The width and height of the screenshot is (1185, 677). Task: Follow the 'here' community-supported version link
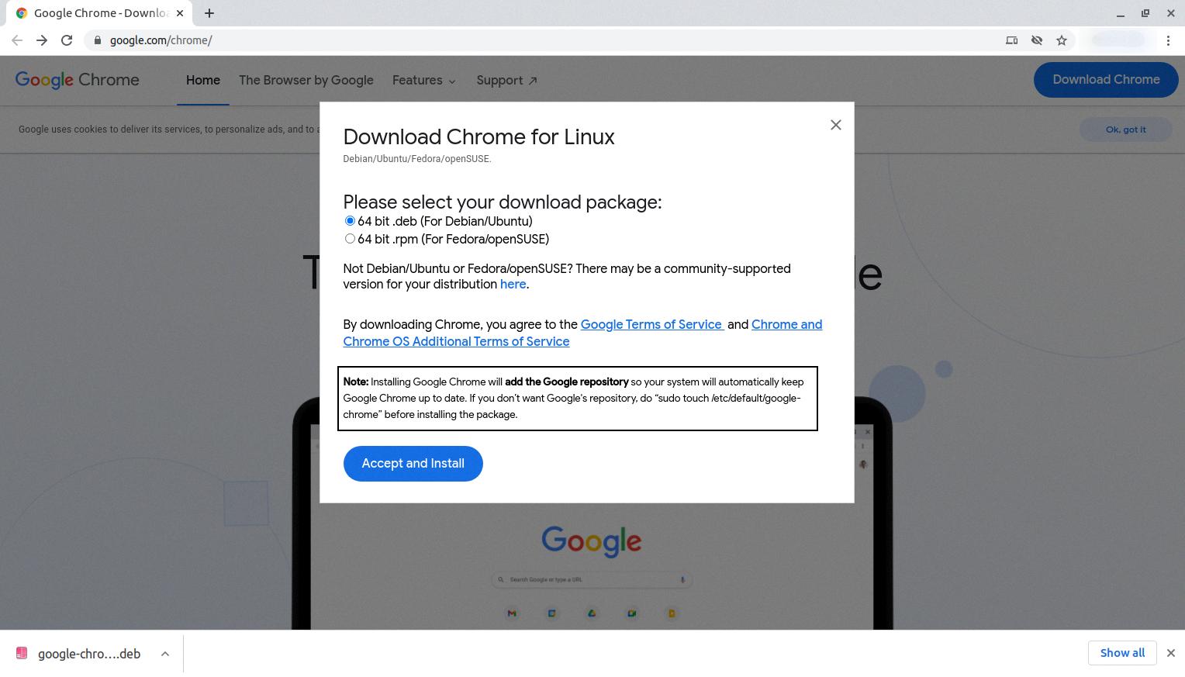(513, 285)
